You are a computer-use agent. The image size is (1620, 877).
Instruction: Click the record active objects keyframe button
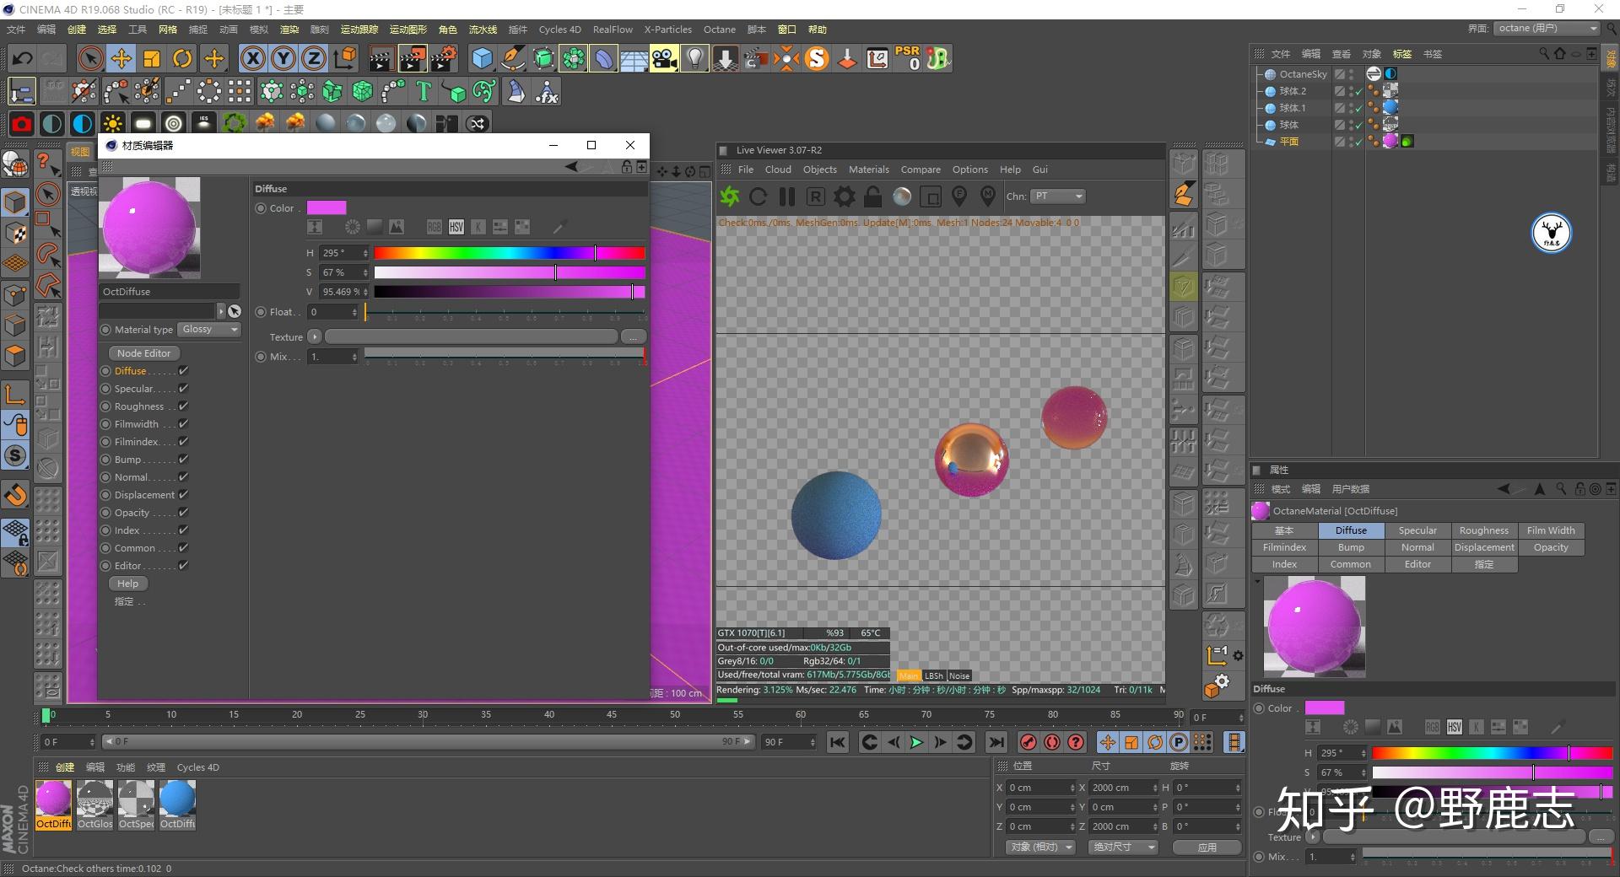point(1028,742)
